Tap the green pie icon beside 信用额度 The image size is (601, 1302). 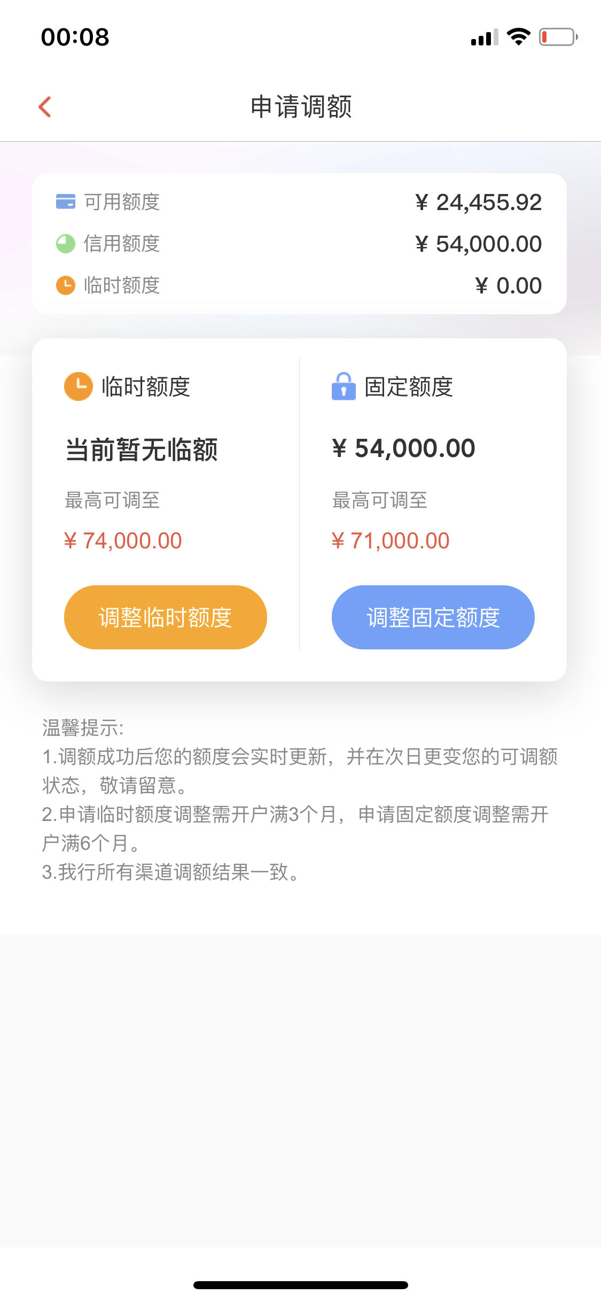pyautogui.click(x=66, y=244)
